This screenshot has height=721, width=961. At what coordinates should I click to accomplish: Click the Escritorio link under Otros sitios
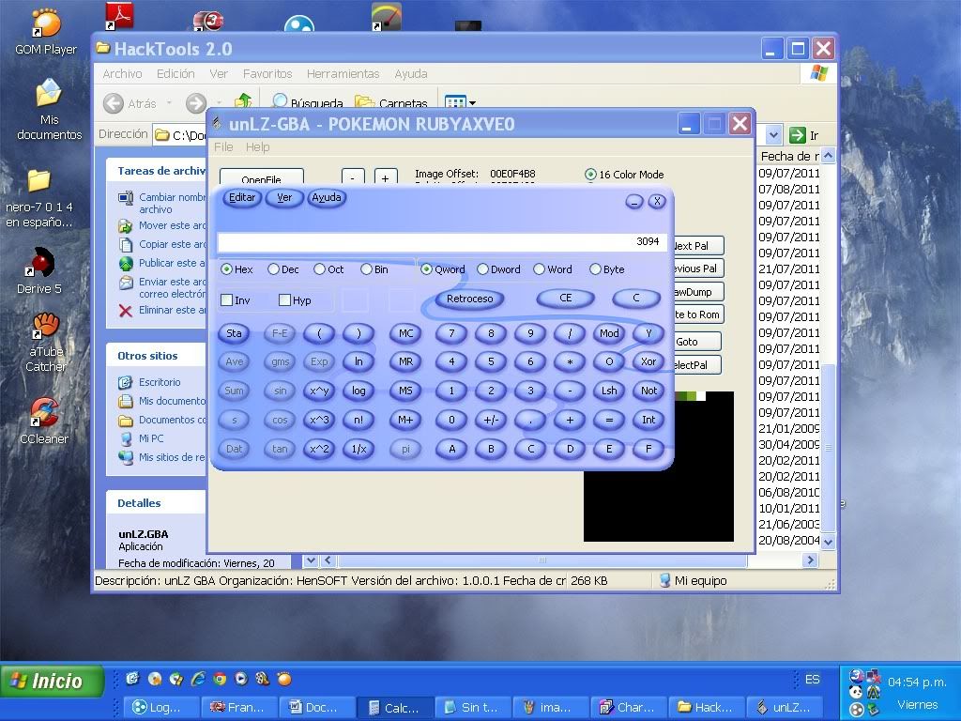coord(160,382)
